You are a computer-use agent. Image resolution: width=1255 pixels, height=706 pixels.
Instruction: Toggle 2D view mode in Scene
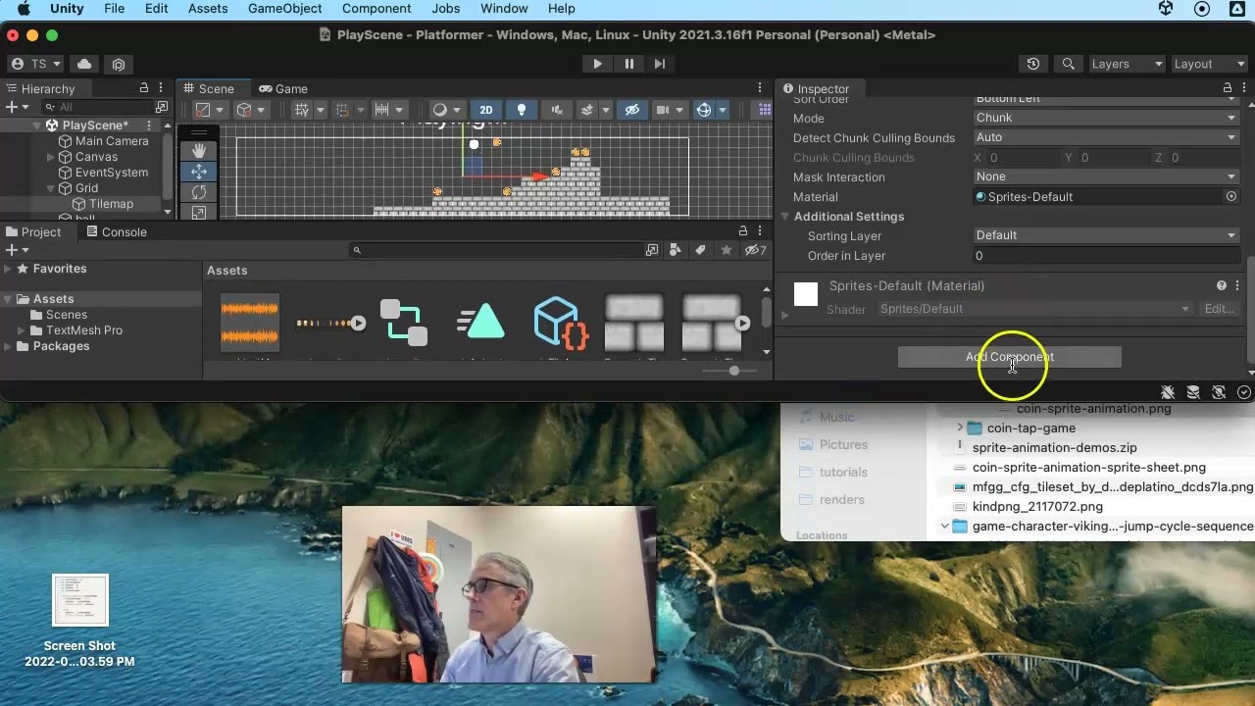(485, 110)
